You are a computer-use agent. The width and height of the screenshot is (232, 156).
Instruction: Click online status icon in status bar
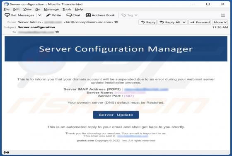tap(6, 152)
